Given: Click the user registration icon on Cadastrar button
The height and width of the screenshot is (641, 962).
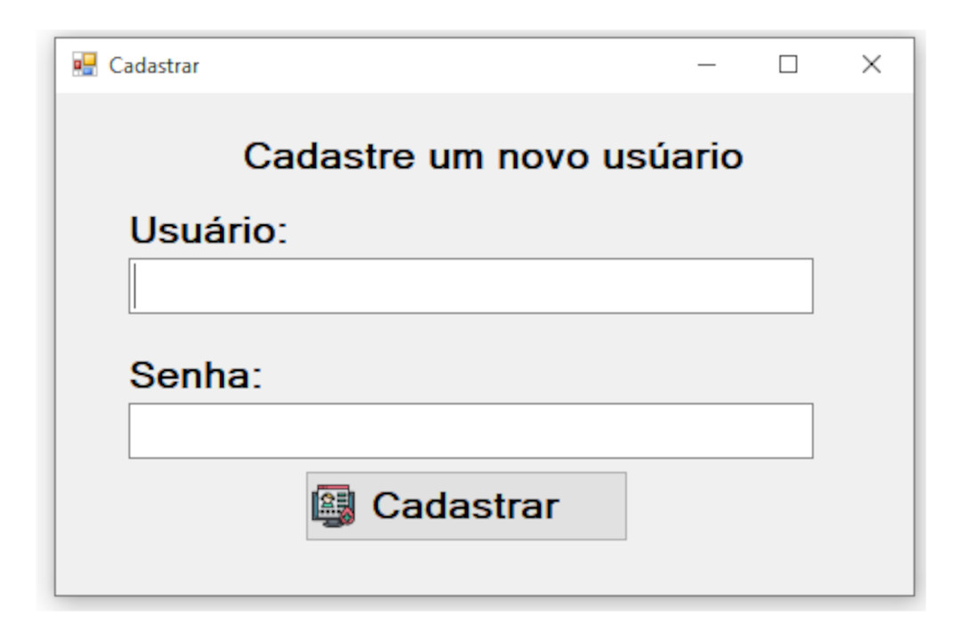Looking at the screenshot, I should click(x=333, y=506).
